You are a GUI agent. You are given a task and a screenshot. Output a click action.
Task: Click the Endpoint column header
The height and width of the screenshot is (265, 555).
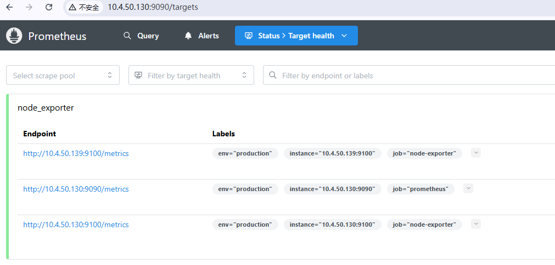40,134
